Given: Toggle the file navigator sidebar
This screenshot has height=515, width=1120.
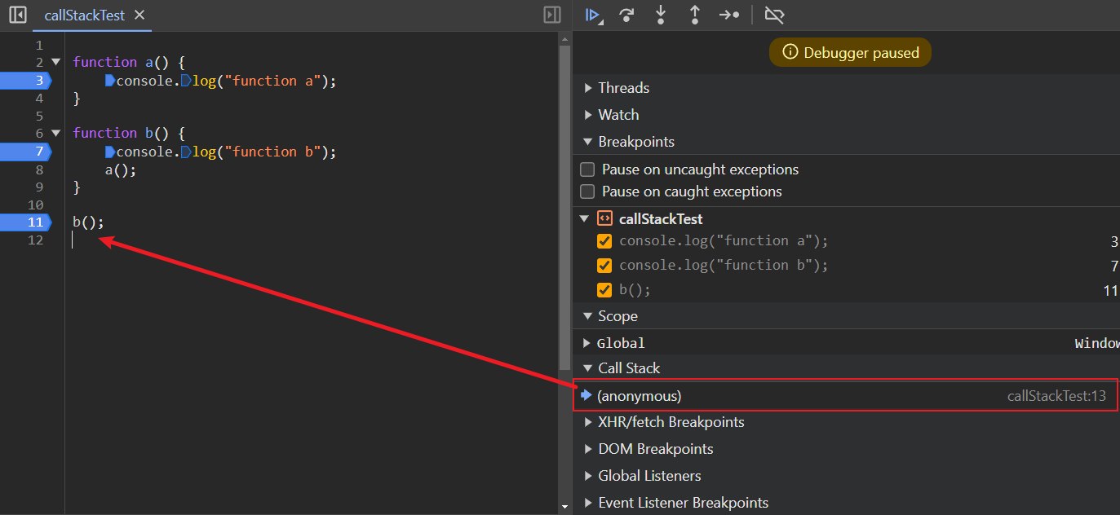Looking at the screenshot, I should 17,15.
